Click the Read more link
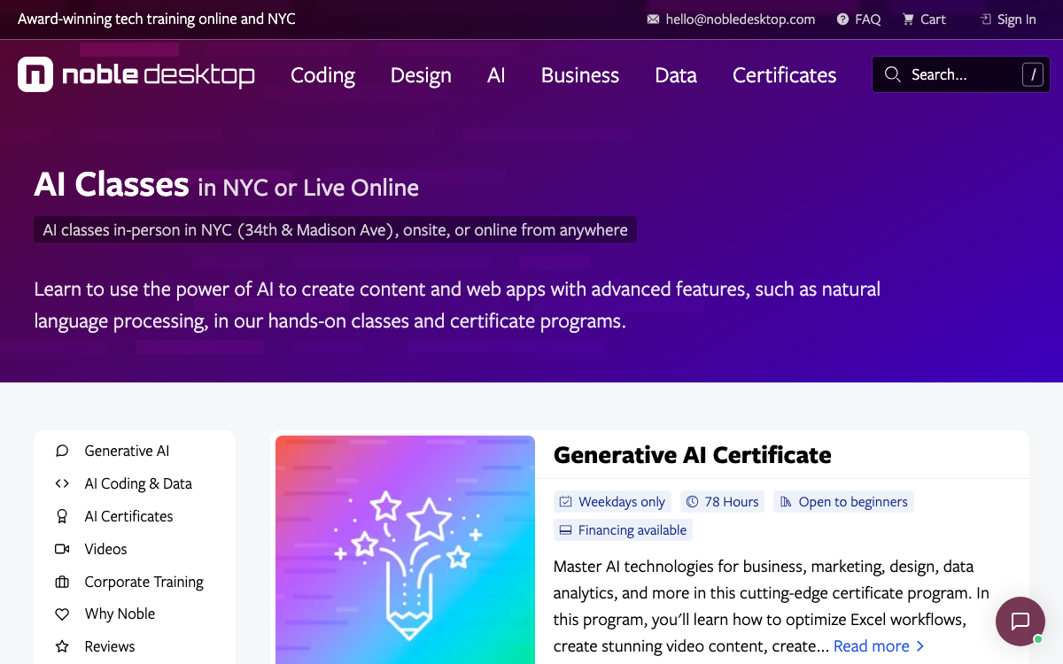Viewport: 1063px width, 664px height. (872, 646)
